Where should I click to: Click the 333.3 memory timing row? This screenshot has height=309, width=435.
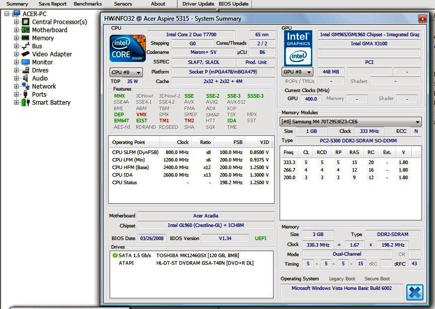[x=347, y=163]
